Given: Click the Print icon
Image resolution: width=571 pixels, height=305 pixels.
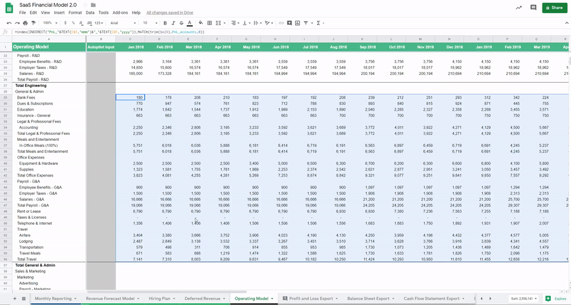Looking at the screenshot, I should pos(26,23).
